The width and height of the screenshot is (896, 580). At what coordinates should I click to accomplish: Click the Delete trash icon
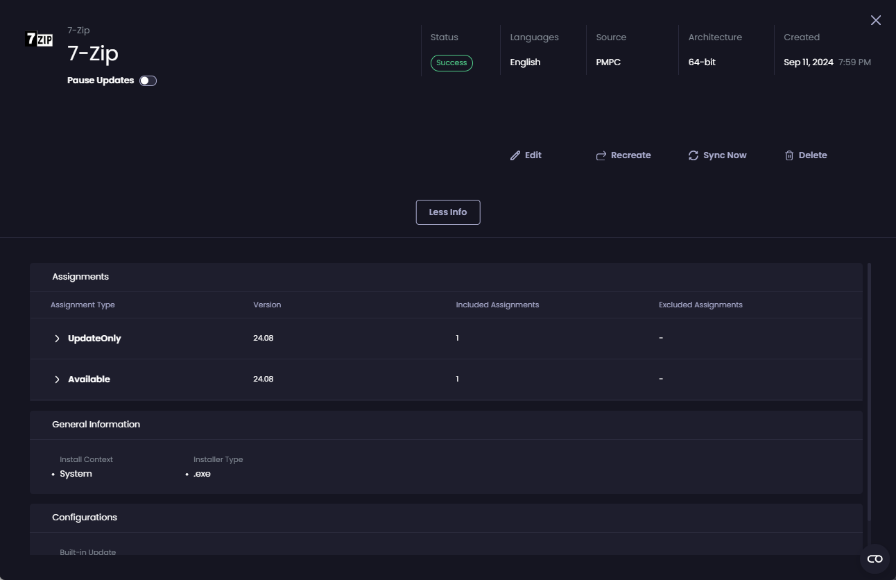789,155
